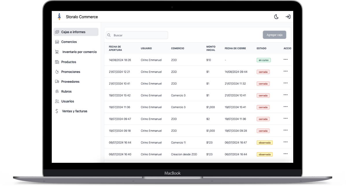Viewport: 347px width, 187px height.
Task: Expand actions for the 19/07/2024 15:42 row
Action: [x=285, y=95]
